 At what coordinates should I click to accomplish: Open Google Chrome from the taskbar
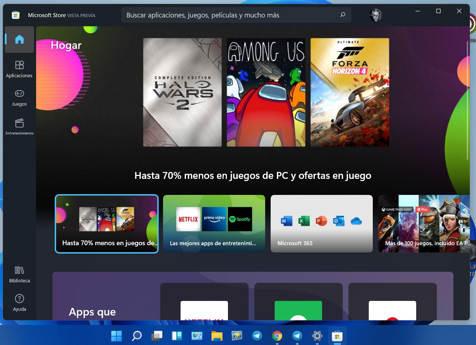pos(277,336)
